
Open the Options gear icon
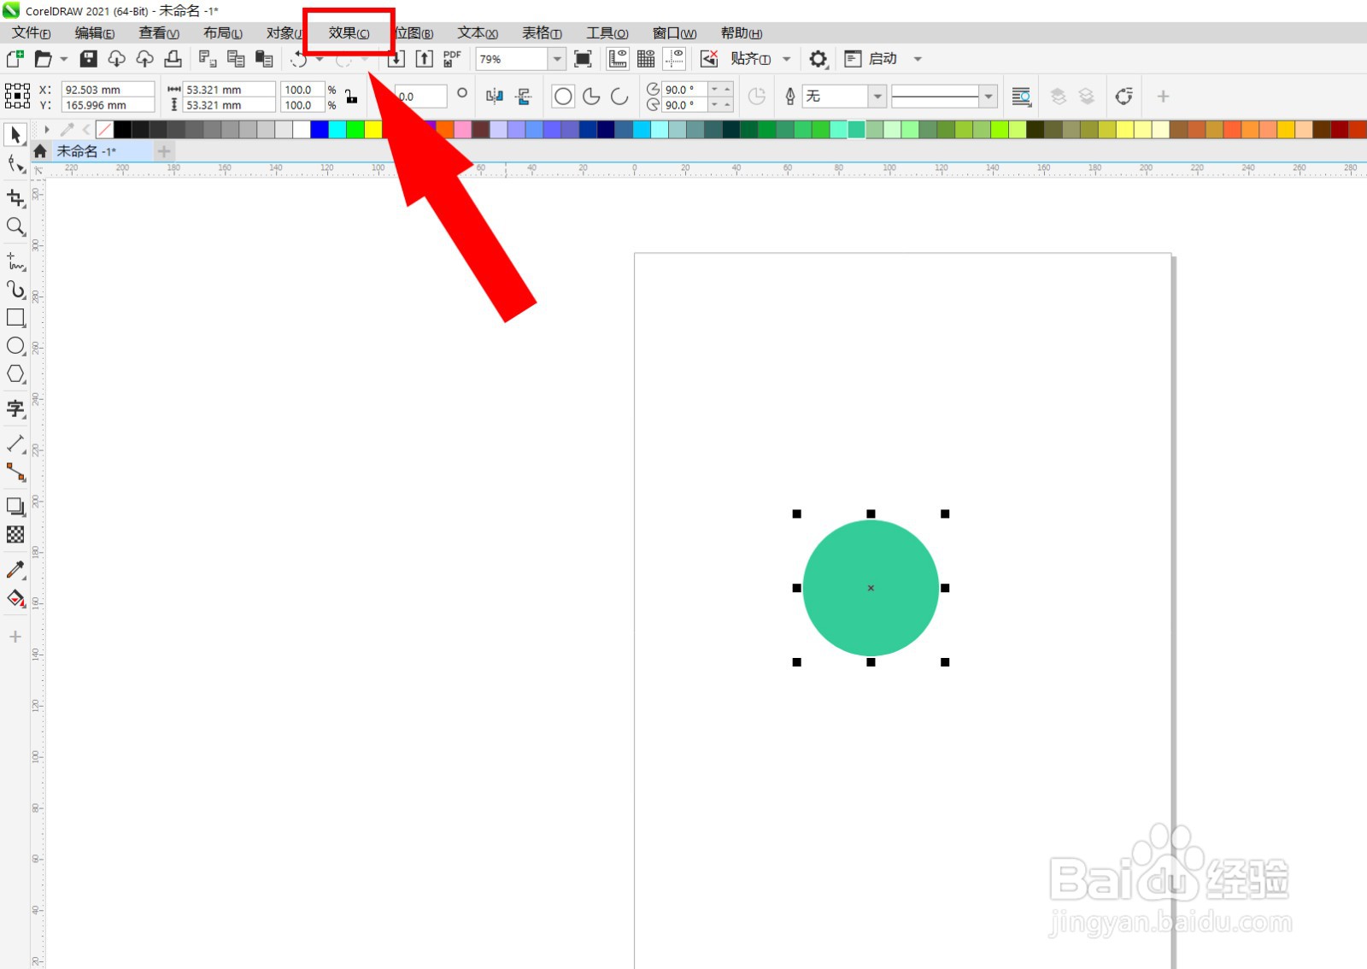coord(818,59)
